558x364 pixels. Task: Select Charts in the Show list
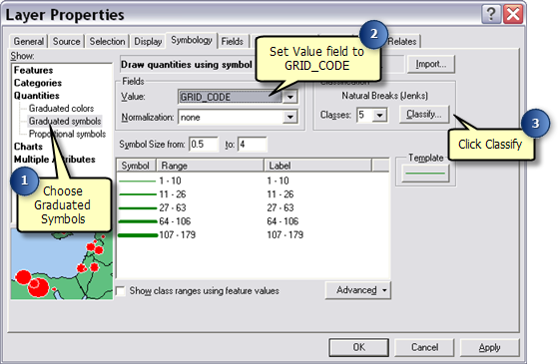(28, 147)
